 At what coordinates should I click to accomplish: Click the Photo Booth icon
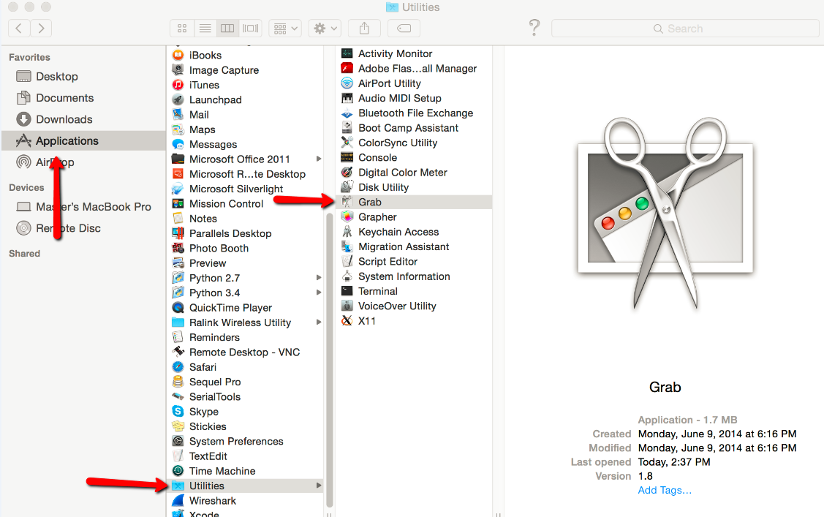pyautogui.click(x=178, y=248)
